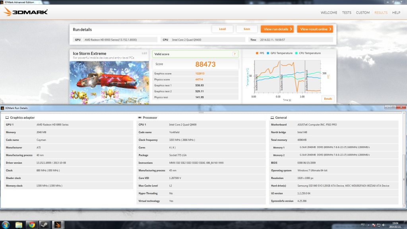Click the General section icon

click(272, 118)
